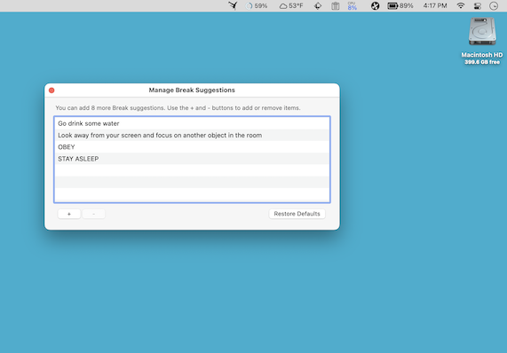Open the clipboard menu bar icon
This screenshot has height=353, width=507.
pos(336,6)
